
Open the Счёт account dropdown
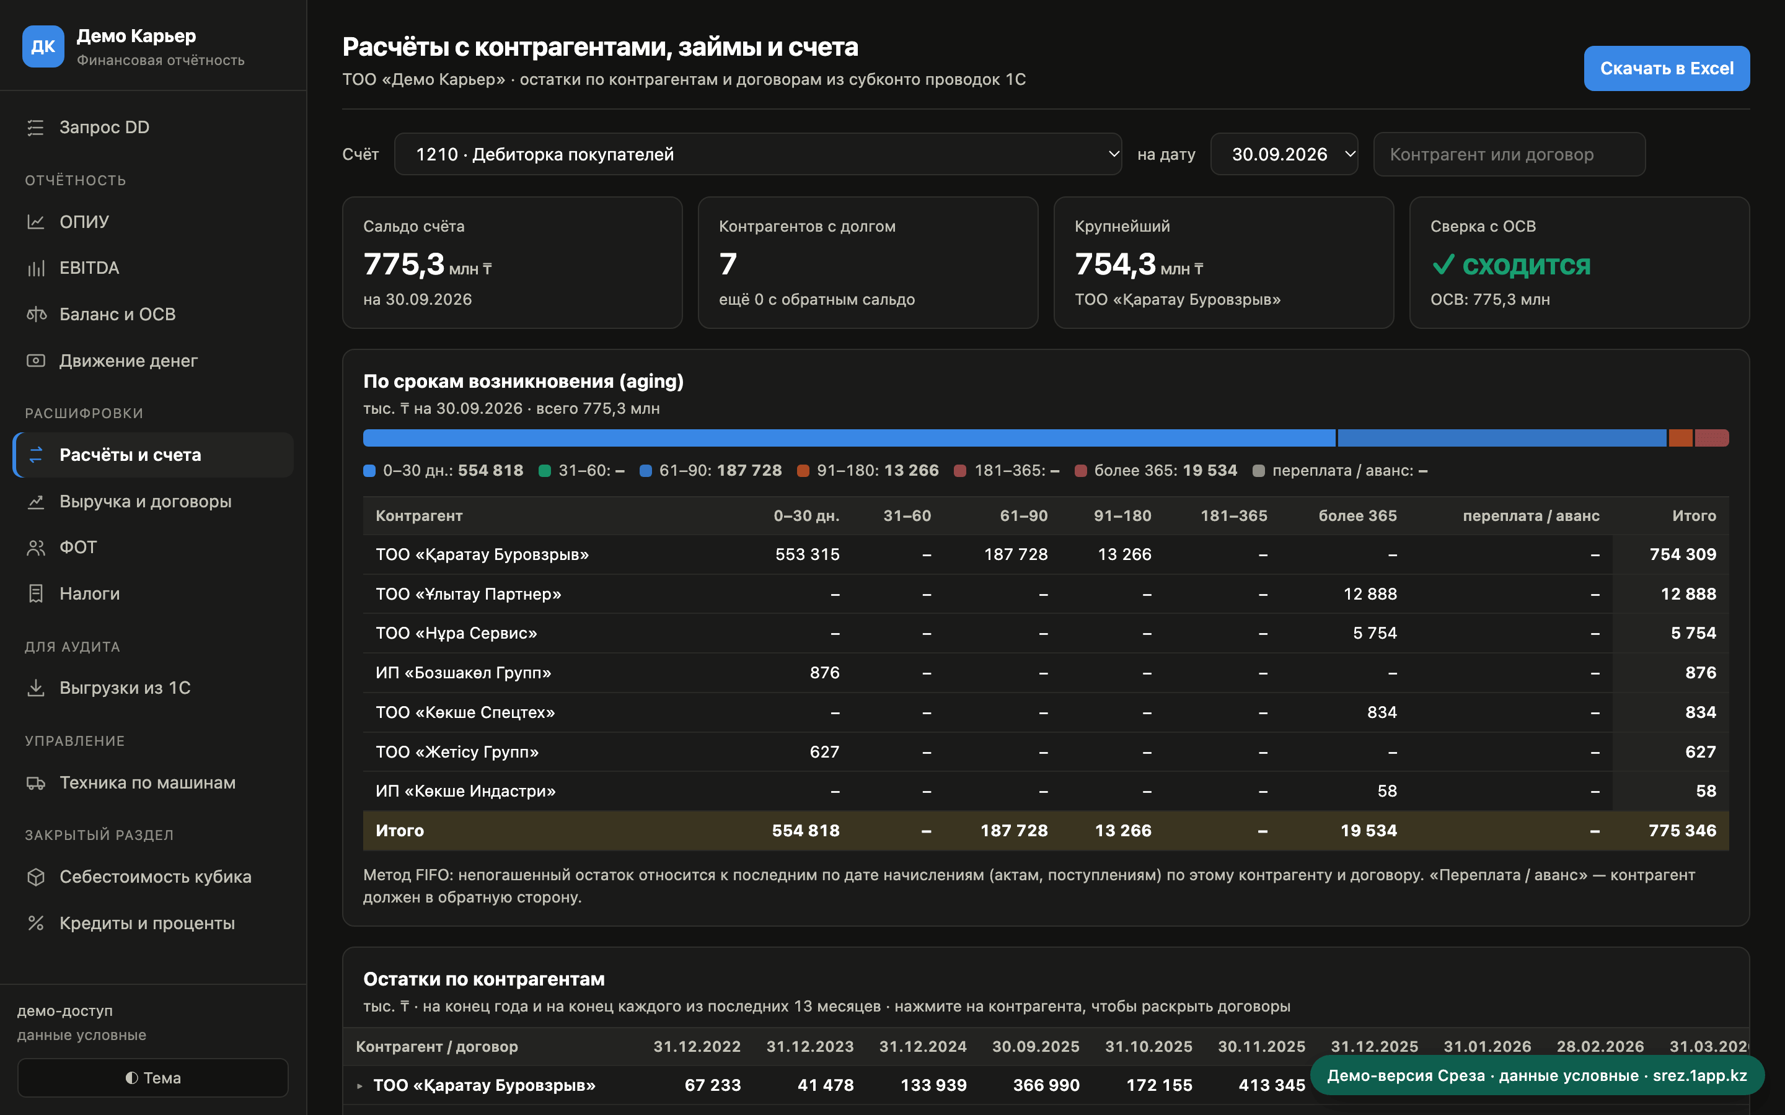[x=757, y=154]
